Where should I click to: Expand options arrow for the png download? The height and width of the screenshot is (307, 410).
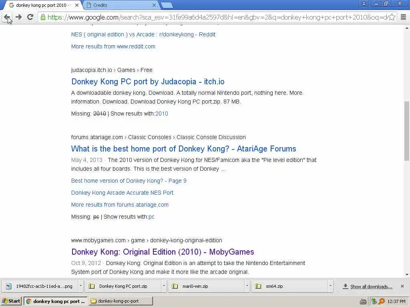pos(80,286)
